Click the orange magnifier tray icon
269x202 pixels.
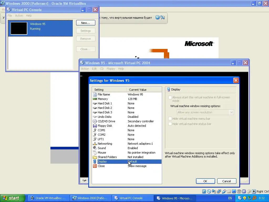click(254, 198)
